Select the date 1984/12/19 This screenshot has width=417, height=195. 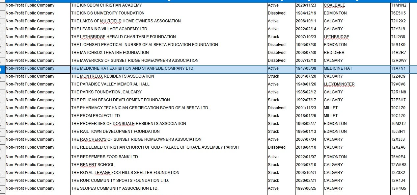pos(309,13)
